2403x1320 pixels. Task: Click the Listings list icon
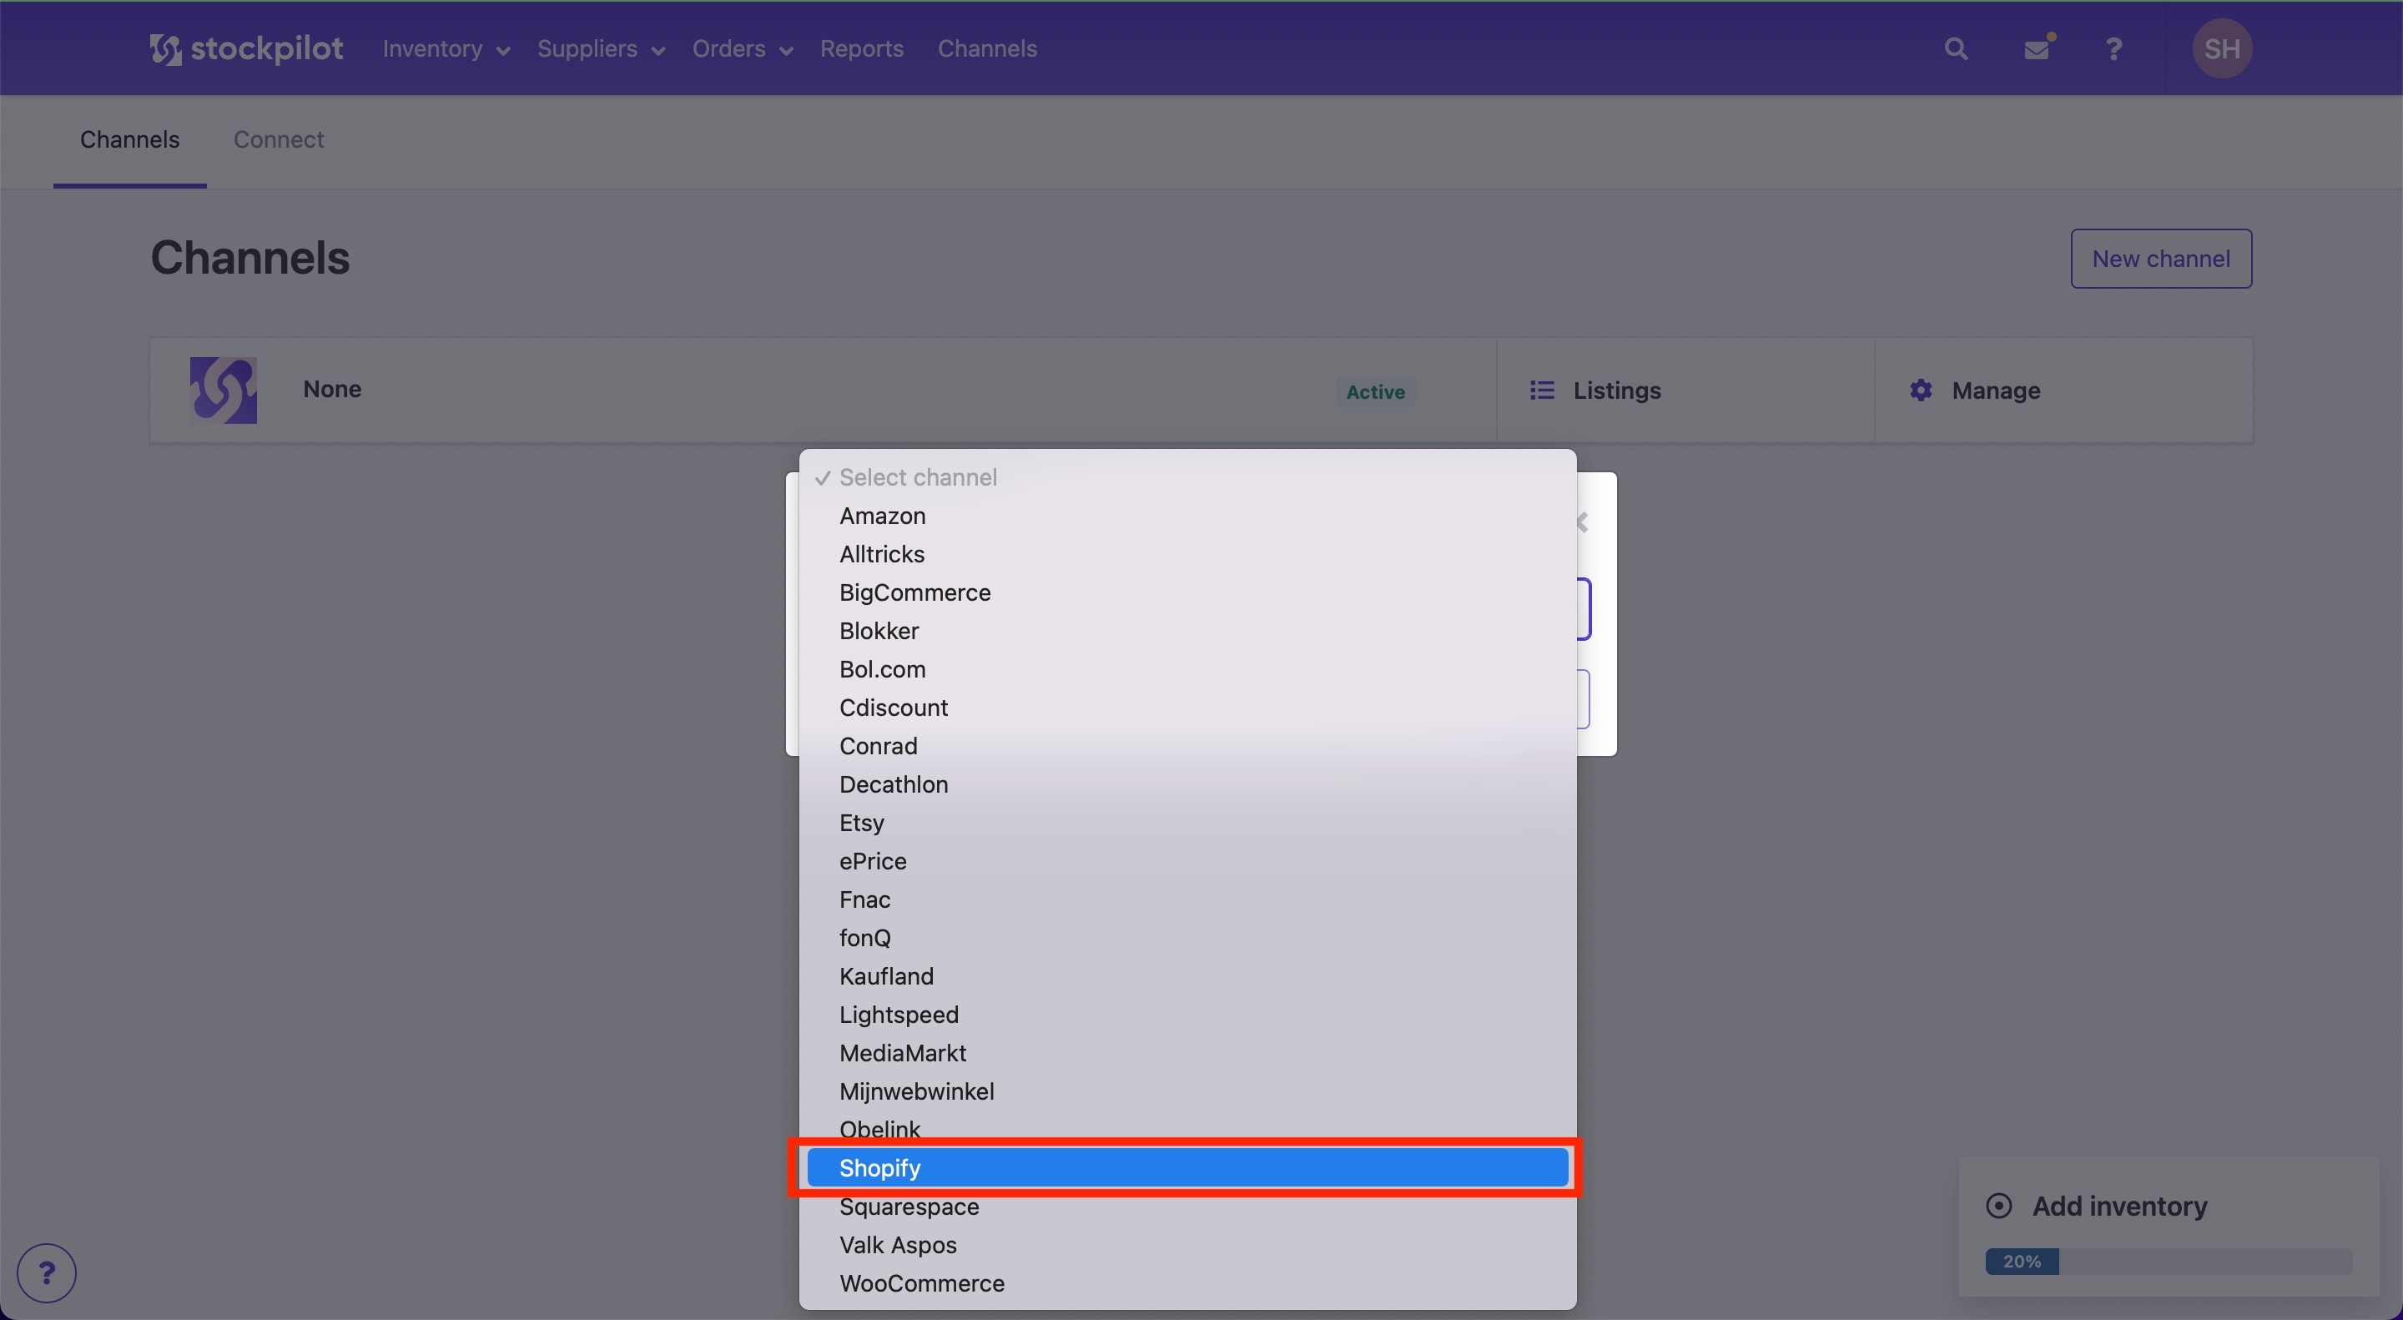point(1542,390)
